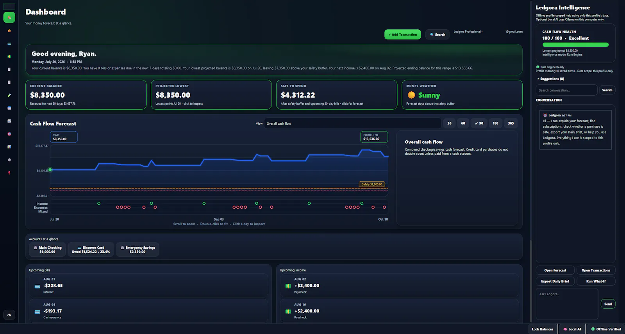
Task: Click Export Daily Brief button
Action: click(555, 281)
